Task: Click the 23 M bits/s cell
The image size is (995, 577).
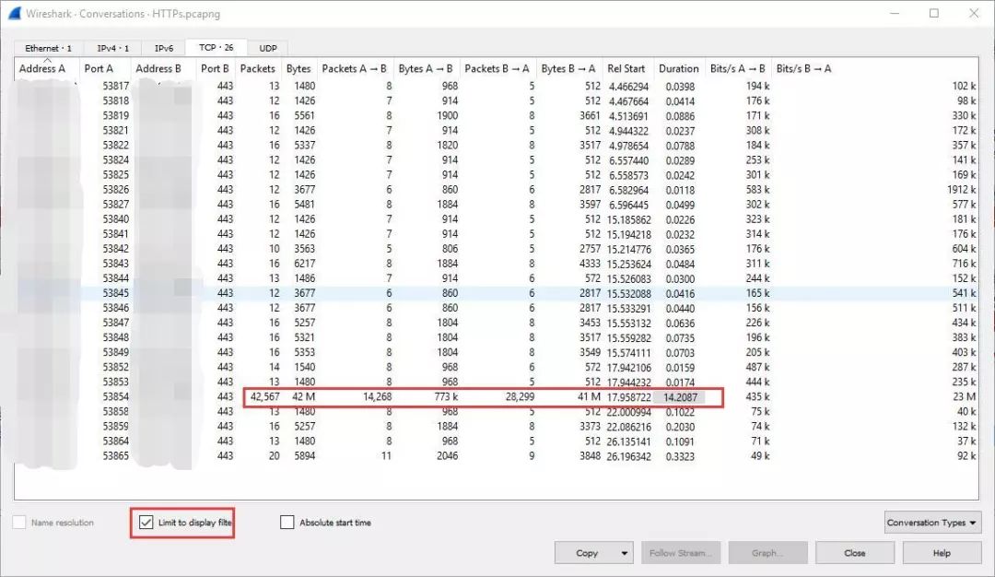Action: click(x=965, y=396)
